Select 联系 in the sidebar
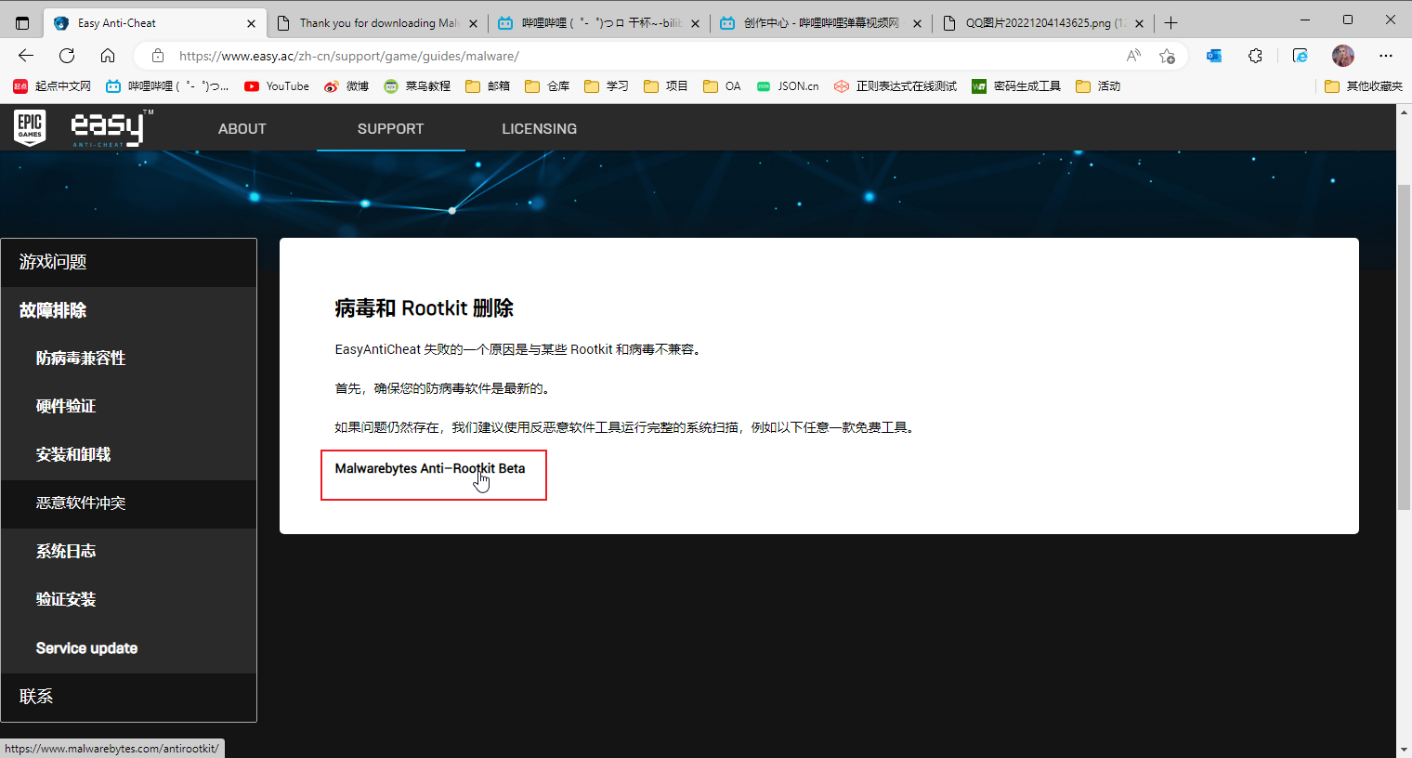Viewport: 1412px width, 758px height. (x=128, y=698)
